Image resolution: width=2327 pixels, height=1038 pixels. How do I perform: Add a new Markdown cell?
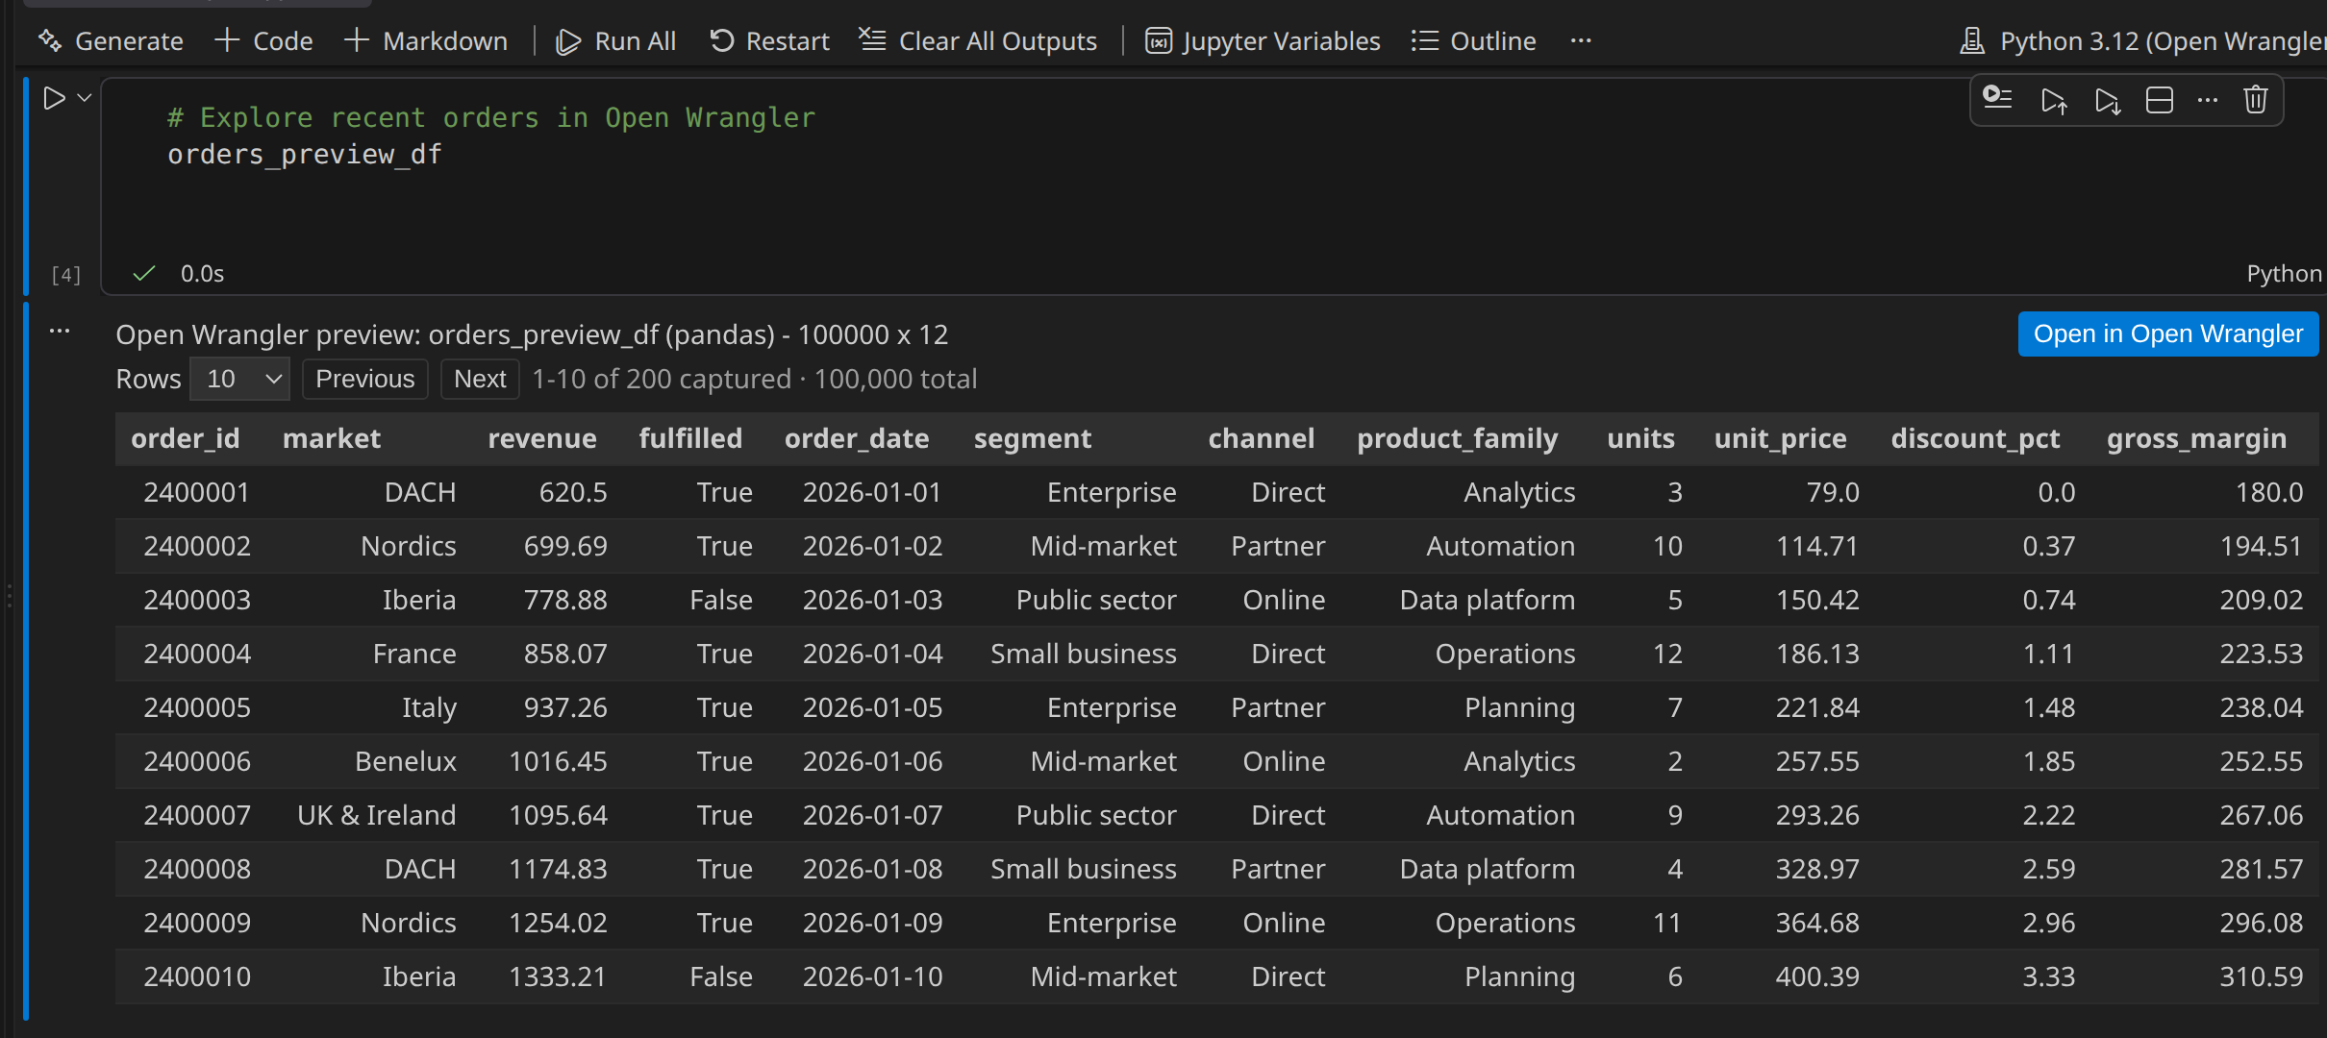click(426, 41)
